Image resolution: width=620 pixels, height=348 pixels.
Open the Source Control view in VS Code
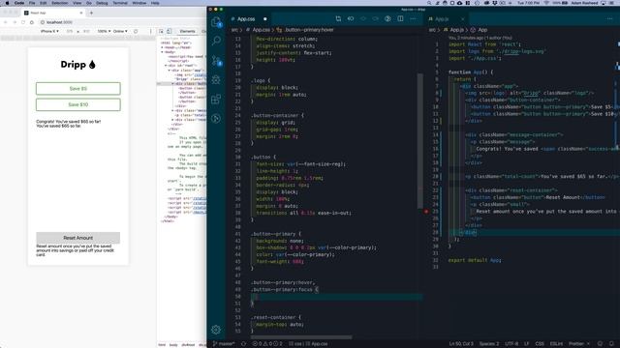coord(216,60)
